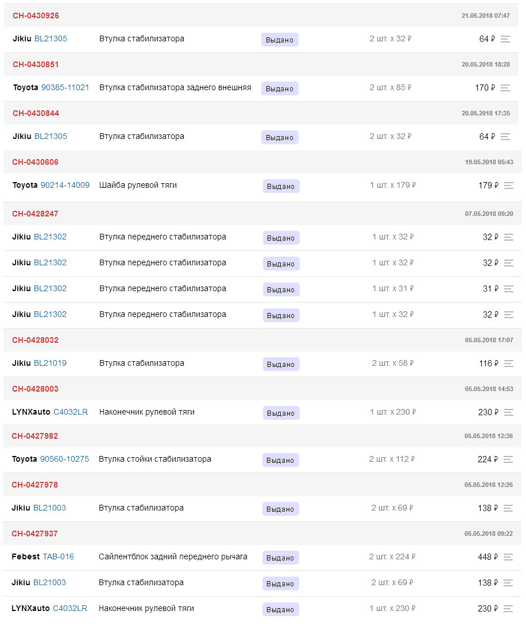Viewport: 526px width, 634px height.
Task: Click menu icon for Jikiu BL21019 row
Action: pos(508,364)
